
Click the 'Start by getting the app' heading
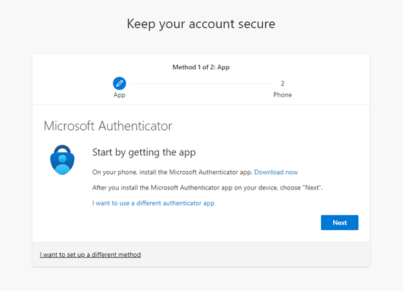(144, 153)
